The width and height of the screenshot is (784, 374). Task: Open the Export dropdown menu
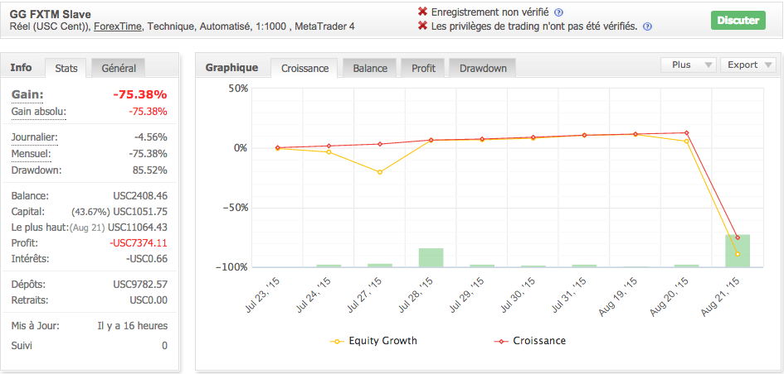coord(747,65)
